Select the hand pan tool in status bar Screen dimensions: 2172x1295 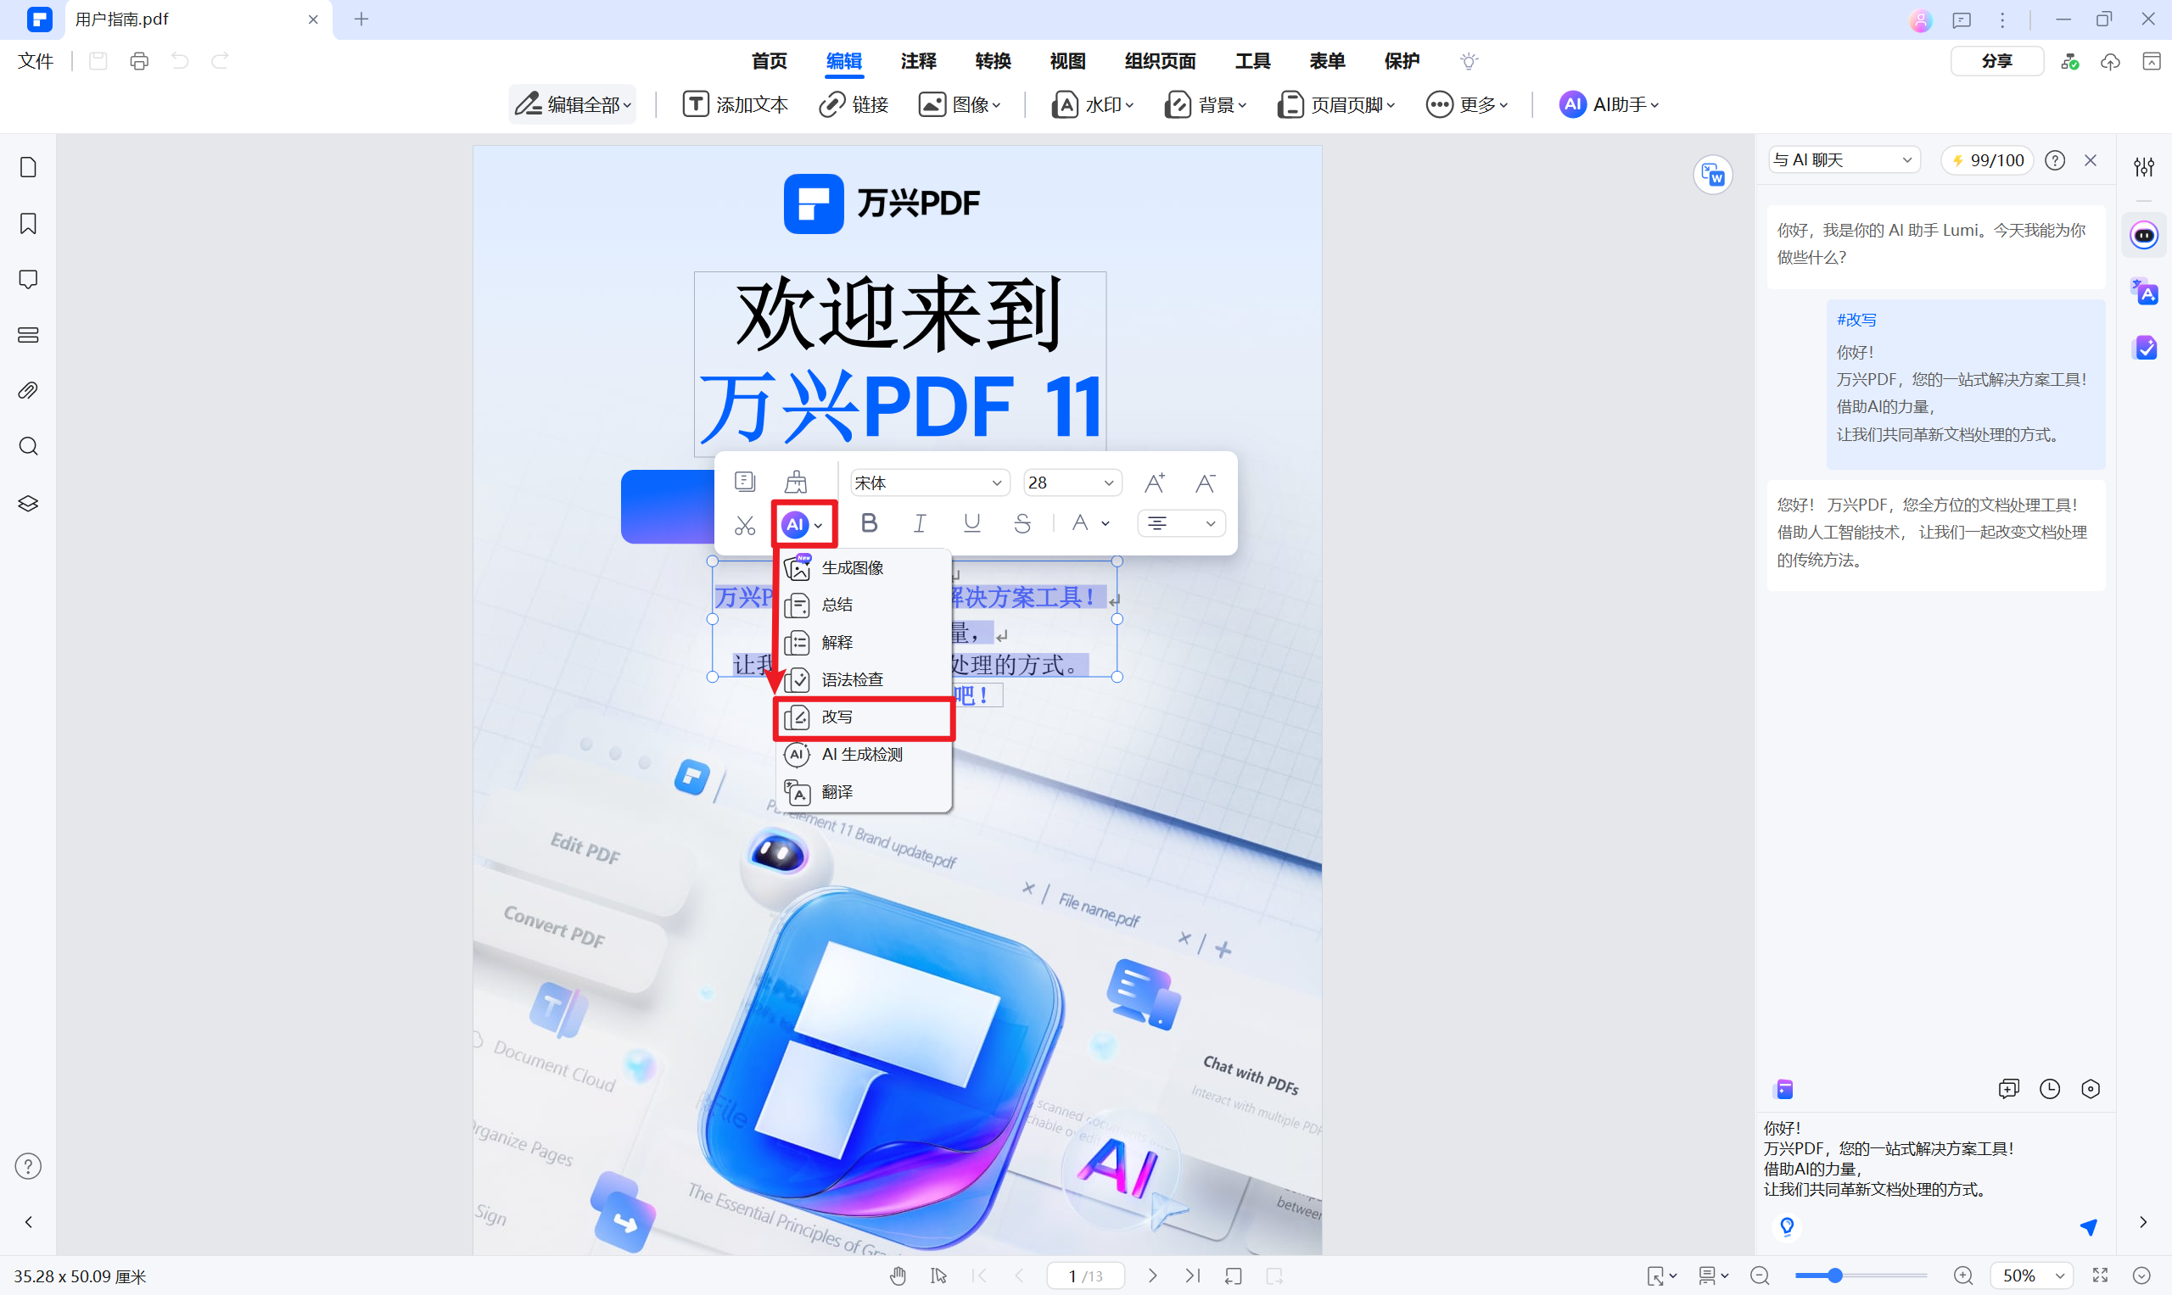(x=898, y=1275)
